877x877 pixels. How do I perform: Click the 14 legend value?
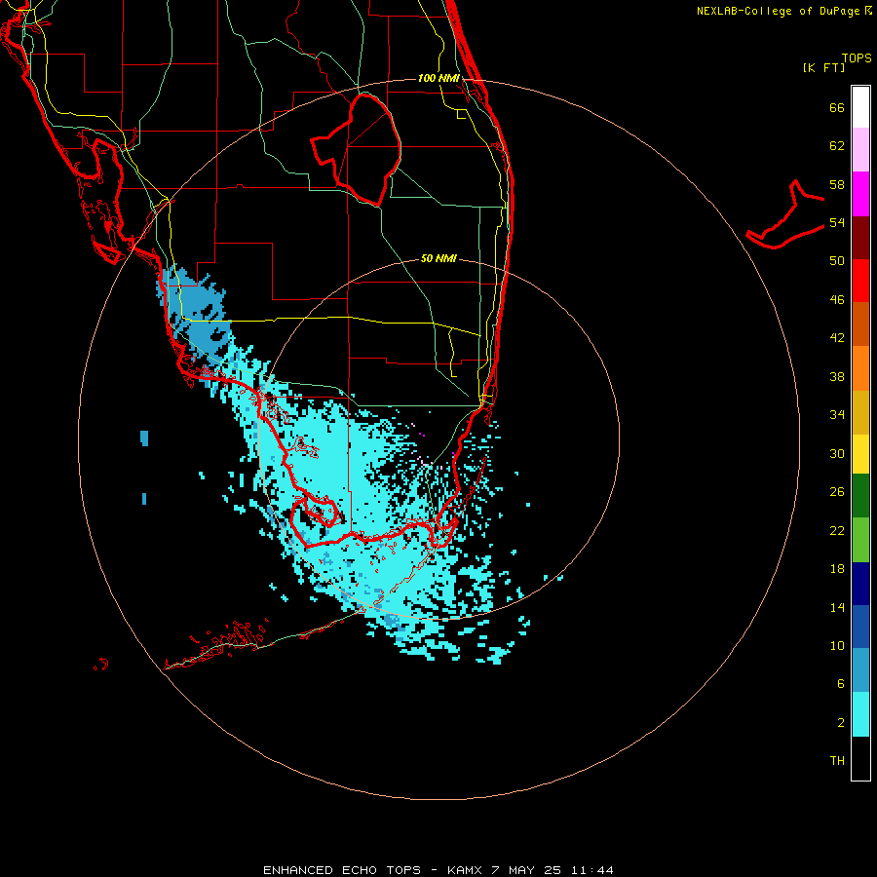point(837,607)
